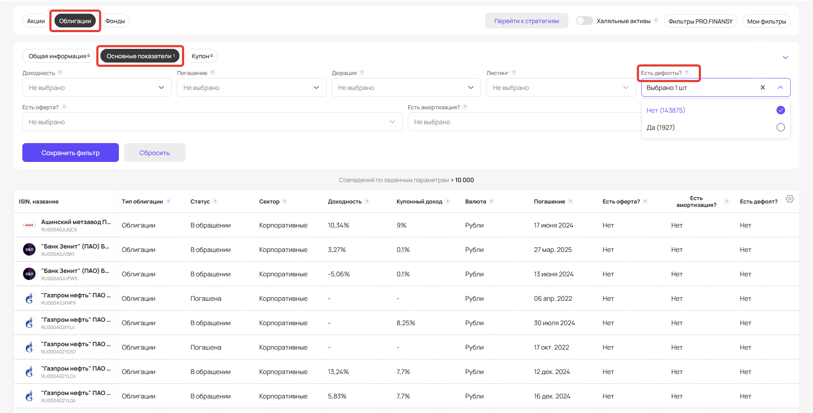Collapse the filter panel chevron
Viewport: 813px width, 413px height.
(x=785, y=57)
